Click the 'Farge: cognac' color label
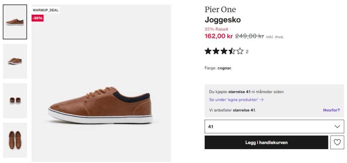347x163 pixels. tap(218, 68)
